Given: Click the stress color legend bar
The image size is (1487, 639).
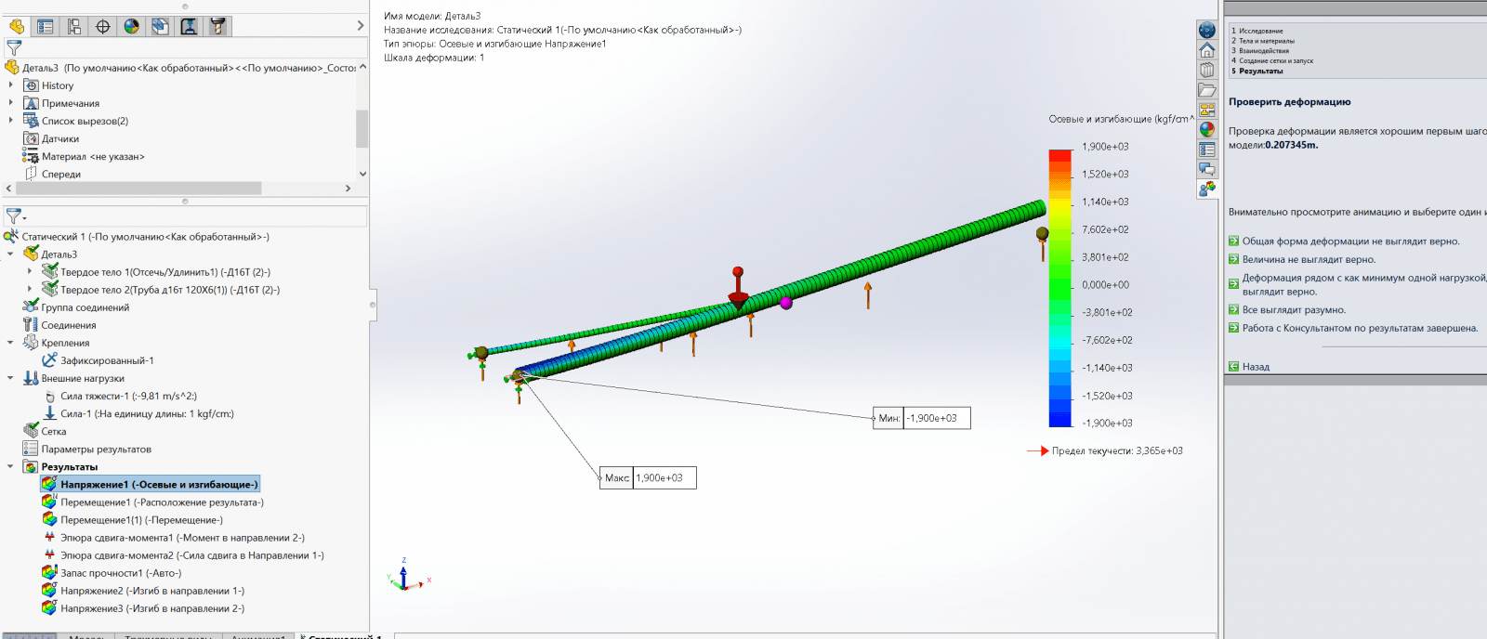Looking at the screenshot, I should (1059, 288).
